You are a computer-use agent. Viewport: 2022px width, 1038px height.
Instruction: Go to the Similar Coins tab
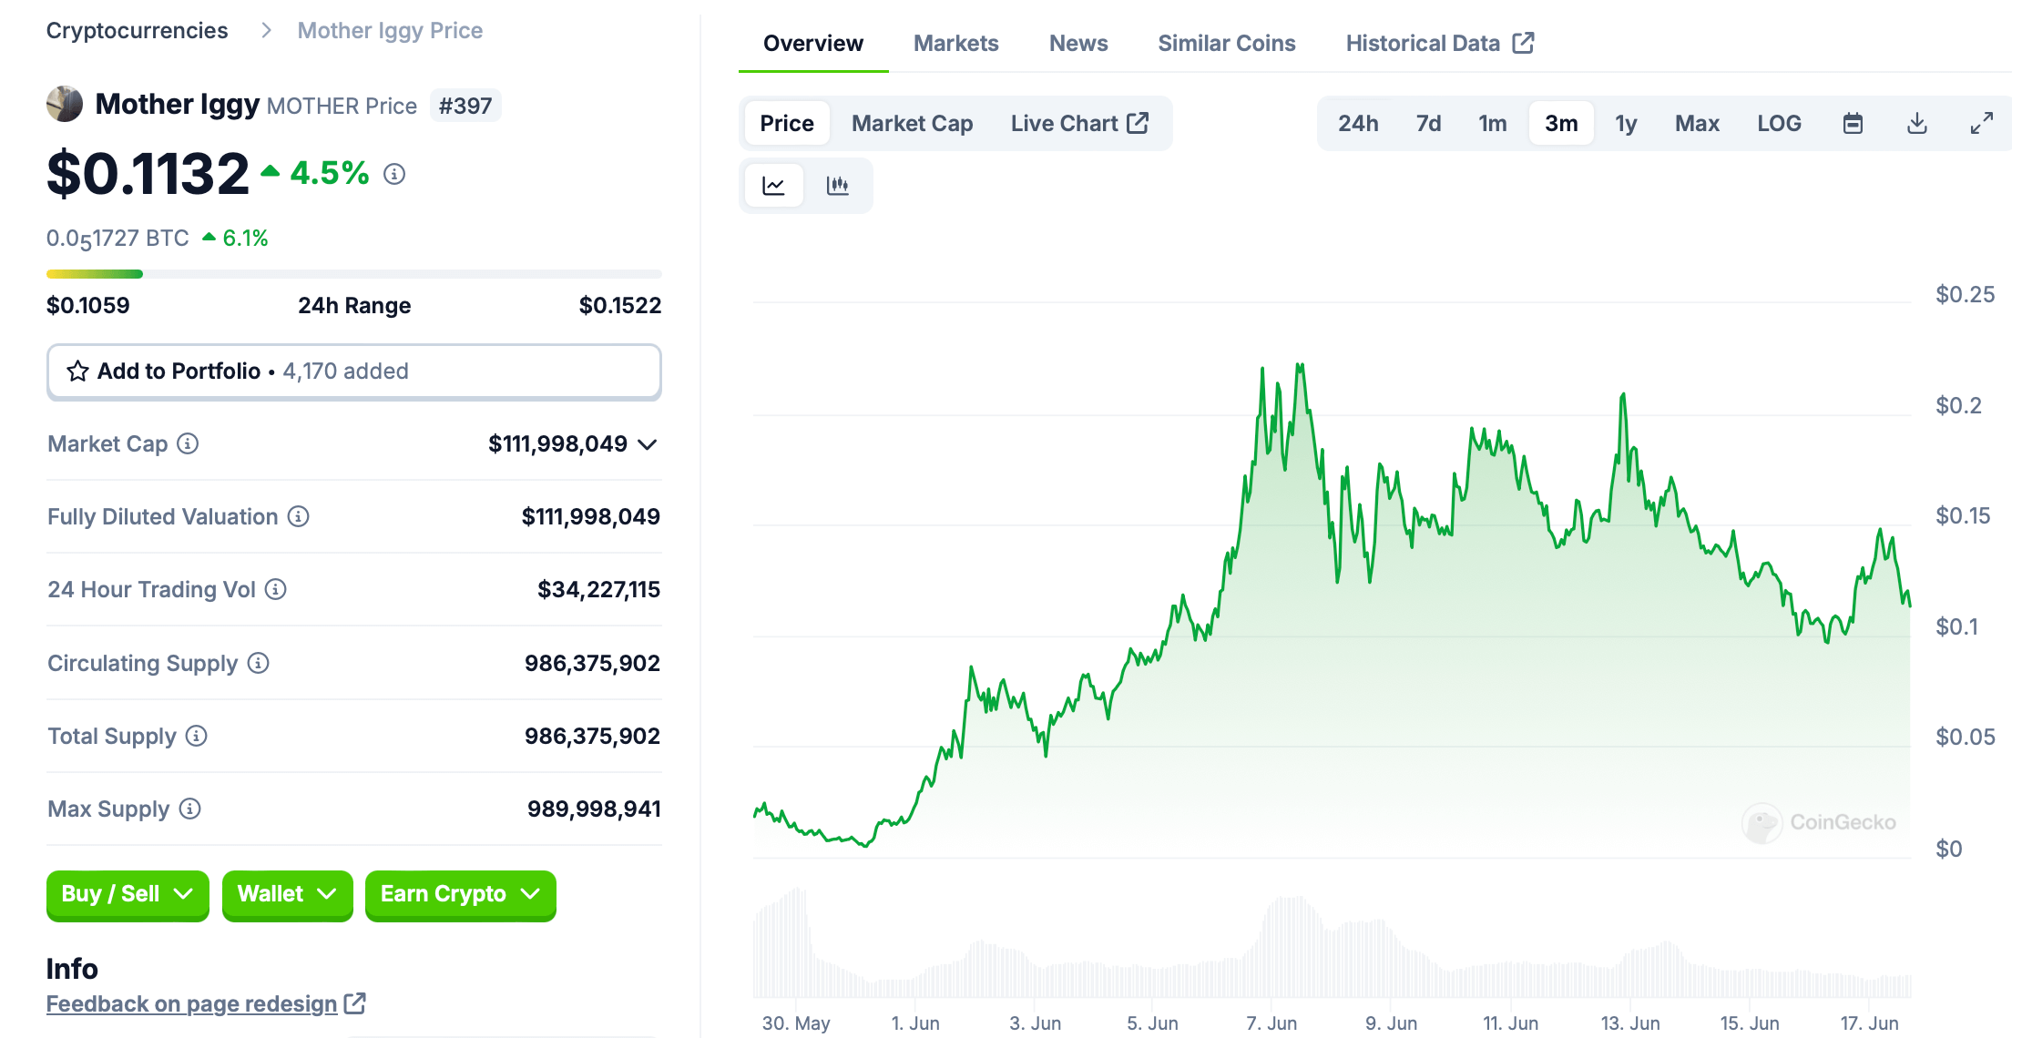[1226, 43]
